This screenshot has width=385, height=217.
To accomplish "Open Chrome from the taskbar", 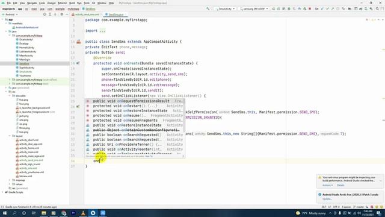I will pyautogui.click(x=64, y=213).
